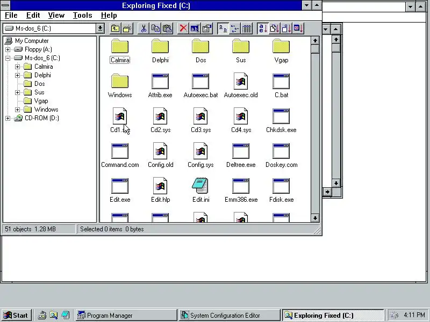The image size is (430, 322).
Task: Expand the Delphi folder node
Action: pyautogui.click(x=18, y=75)
